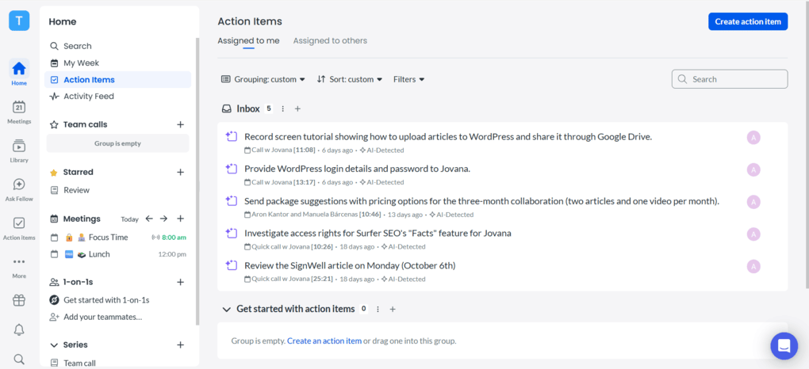The width and height of the screenshot is (809, 369).
Task: Mark the WordPress login details item complete
Action: coord(232,169)
